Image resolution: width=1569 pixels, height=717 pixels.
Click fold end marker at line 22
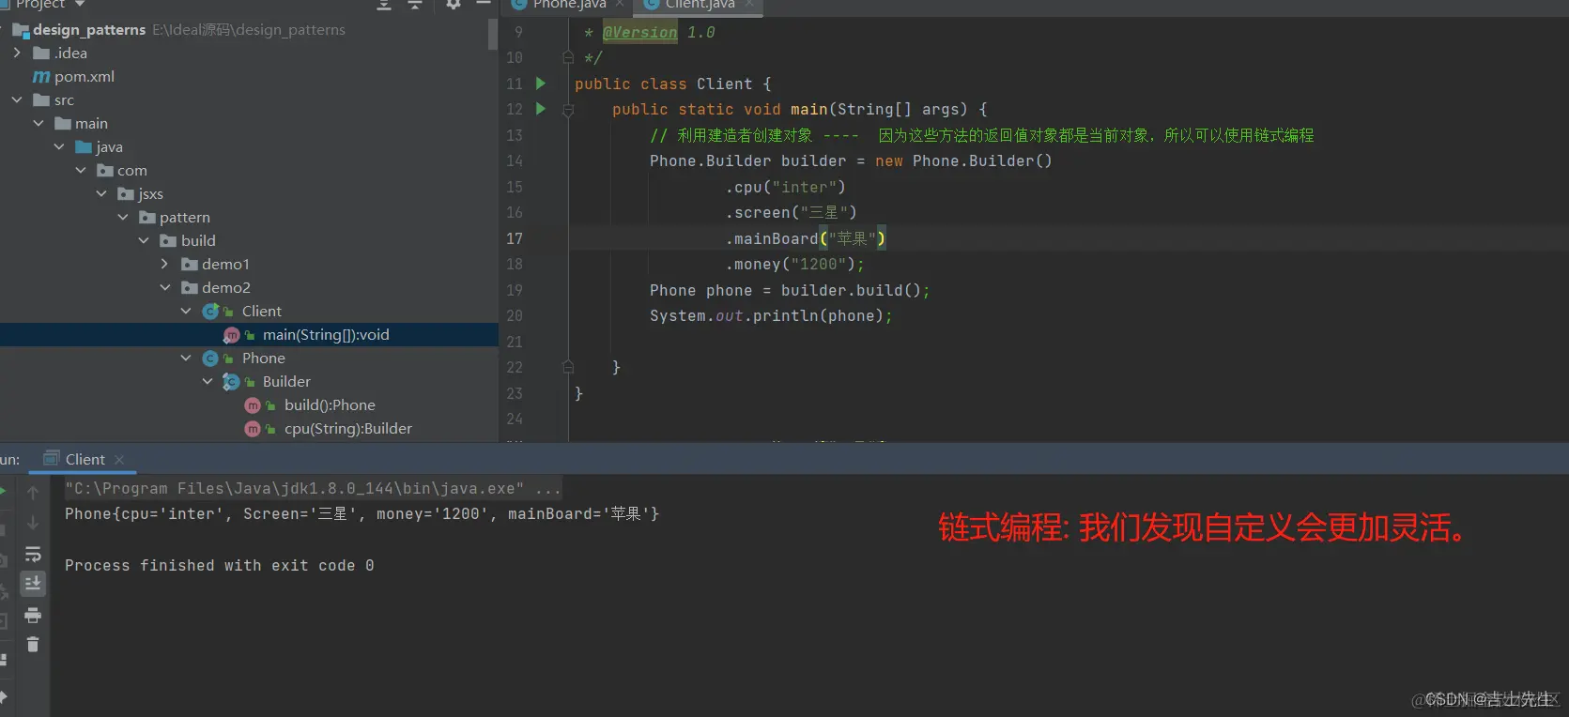tap(568, 367)
